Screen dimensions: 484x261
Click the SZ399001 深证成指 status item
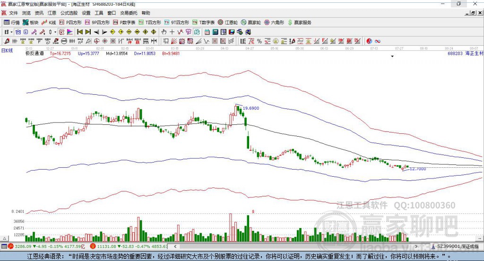[x=455, y=246]
